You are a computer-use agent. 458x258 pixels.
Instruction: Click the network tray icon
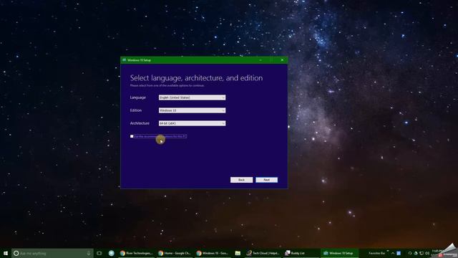click(422, 253)
